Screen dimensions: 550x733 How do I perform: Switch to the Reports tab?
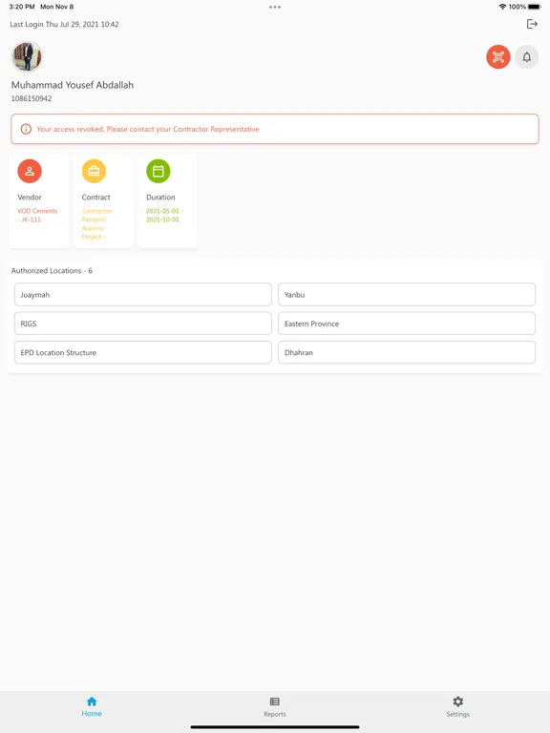pyautogui.click(x=275, y=706)
